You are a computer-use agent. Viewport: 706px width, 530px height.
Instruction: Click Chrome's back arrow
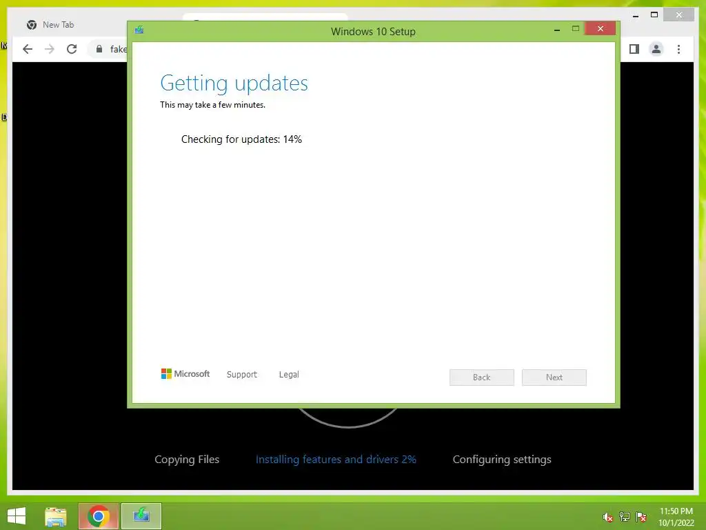pos(28,49)
